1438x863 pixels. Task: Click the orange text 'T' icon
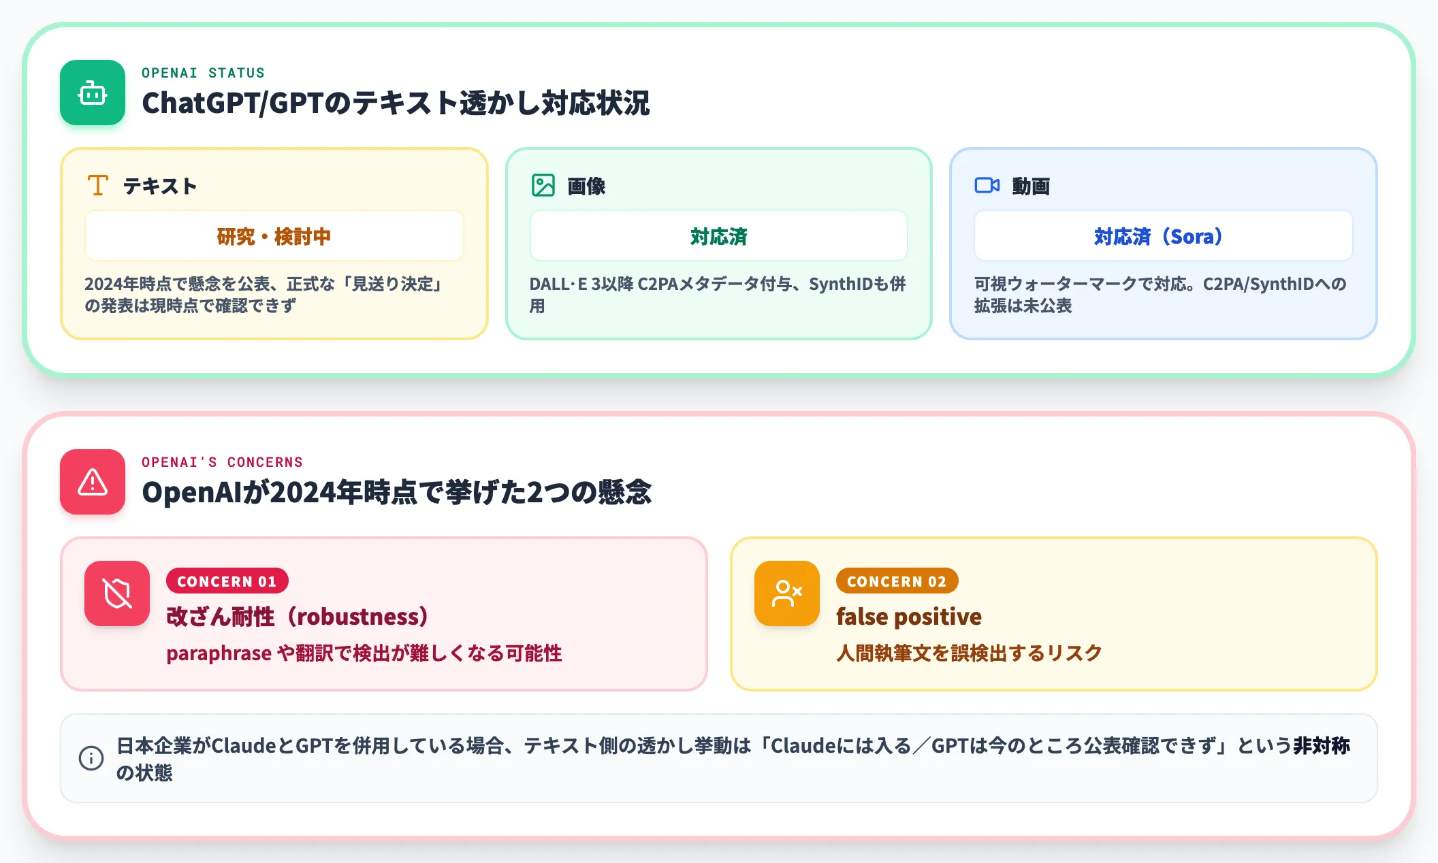[98, 185]
